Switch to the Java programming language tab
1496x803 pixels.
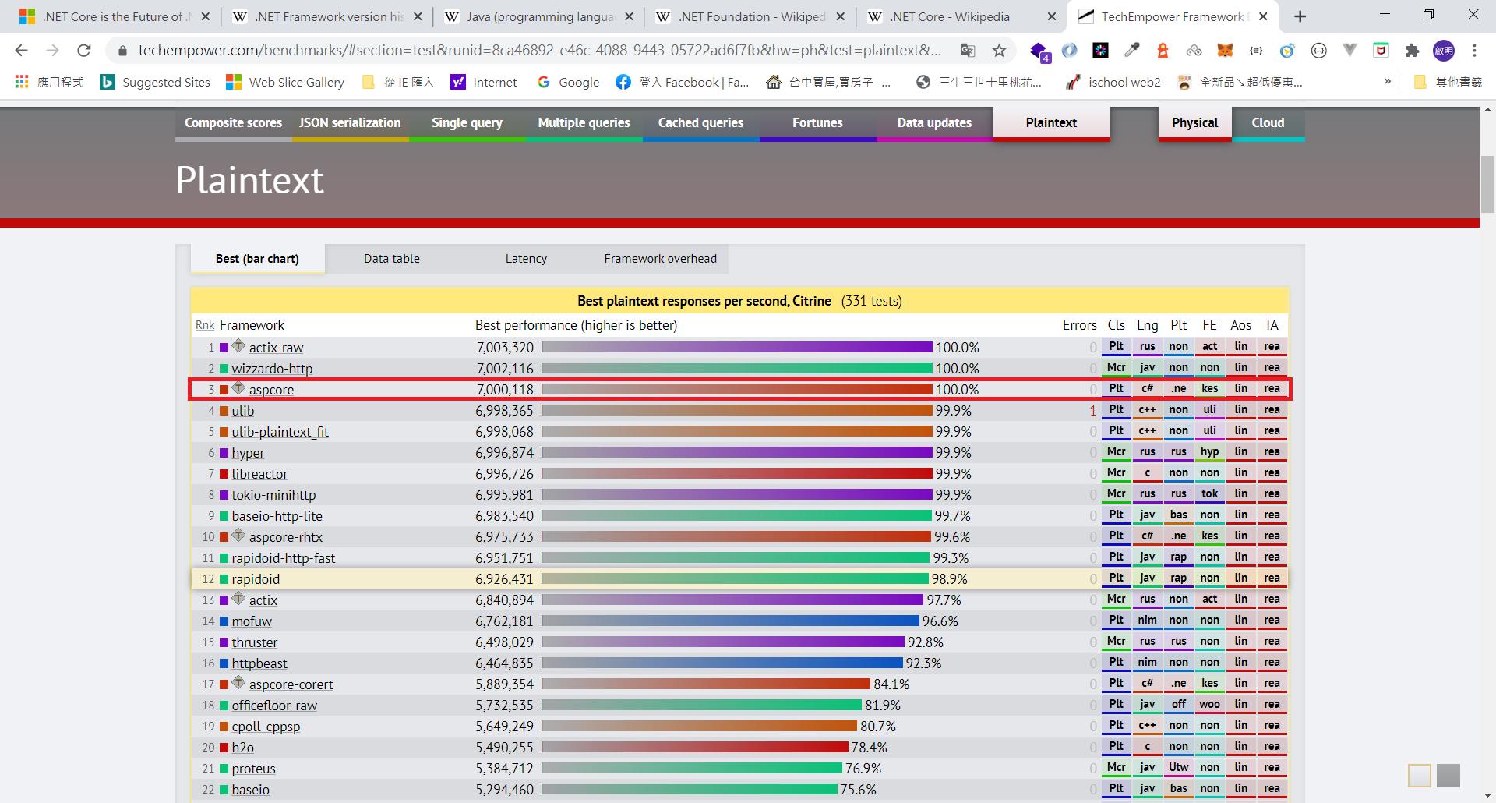coord(540,16)
